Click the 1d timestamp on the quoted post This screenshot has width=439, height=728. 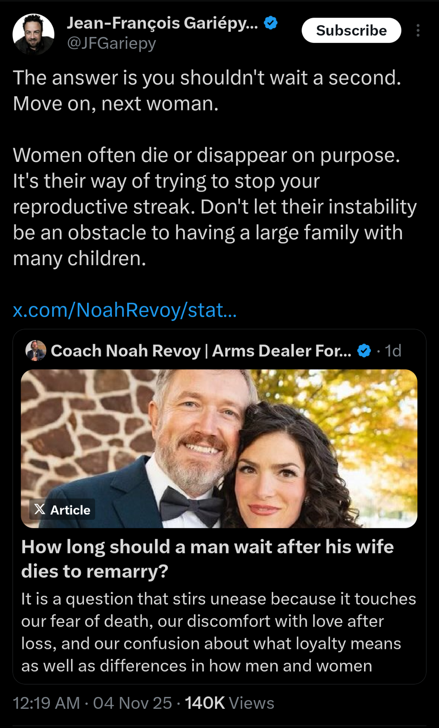(x=393, y=350)
